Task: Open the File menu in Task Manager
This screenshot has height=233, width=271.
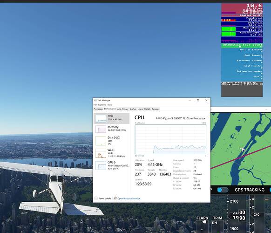Action: (95, 105)
